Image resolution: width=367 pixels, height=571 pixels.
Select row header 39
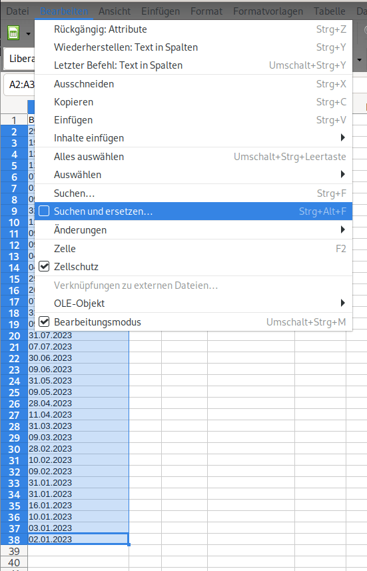coord(14,551)
